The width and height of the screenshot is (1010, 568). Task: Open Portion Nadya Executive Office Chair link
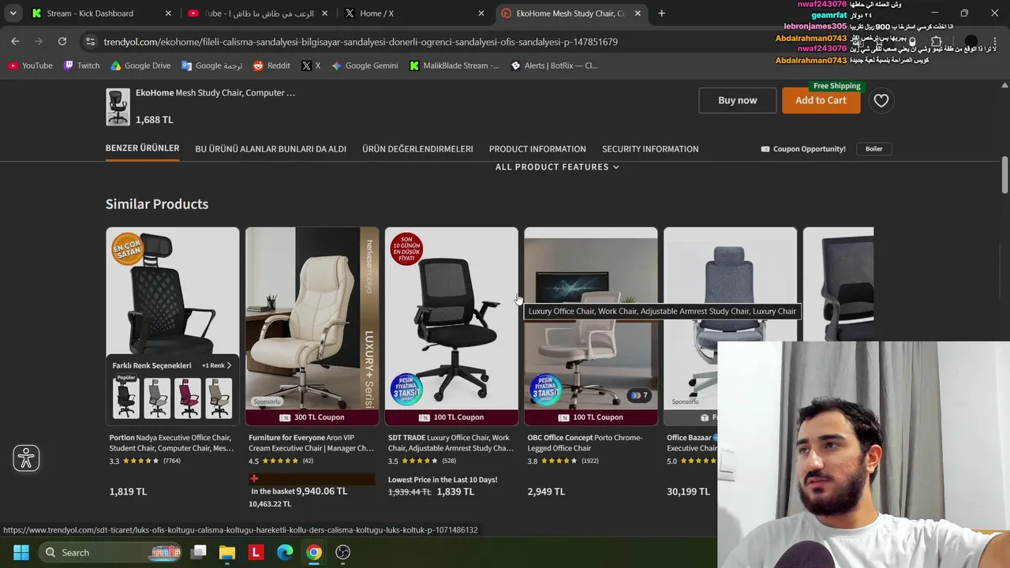[x=171, y=443]
